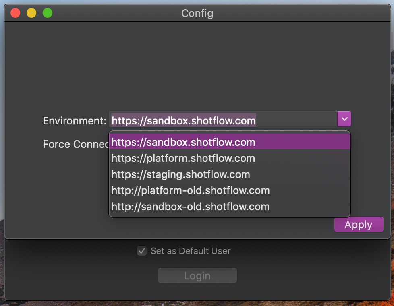Toggle Set as Default User checkbox
Viewport: 394px width, 306px height.
[142, 251]
